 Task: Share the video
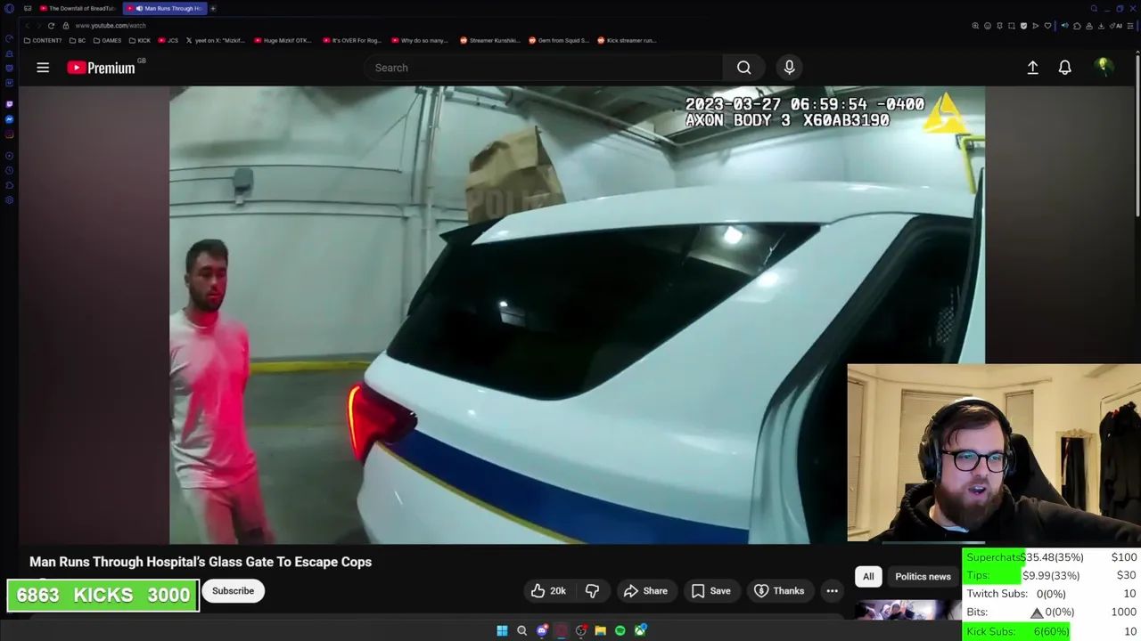645,591
